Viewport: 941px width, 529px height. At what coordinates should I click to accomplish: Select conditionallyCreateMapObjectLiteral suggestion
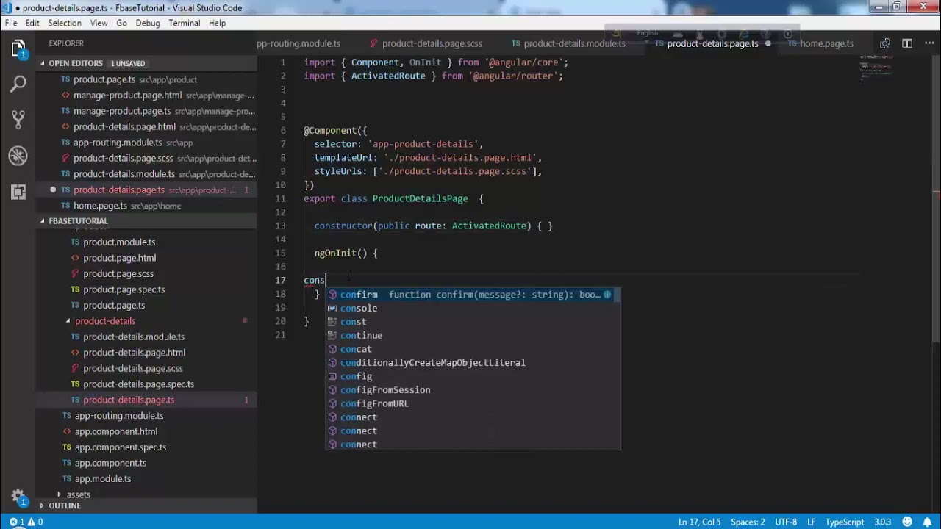pyautogui.click(x=473, y=362)
